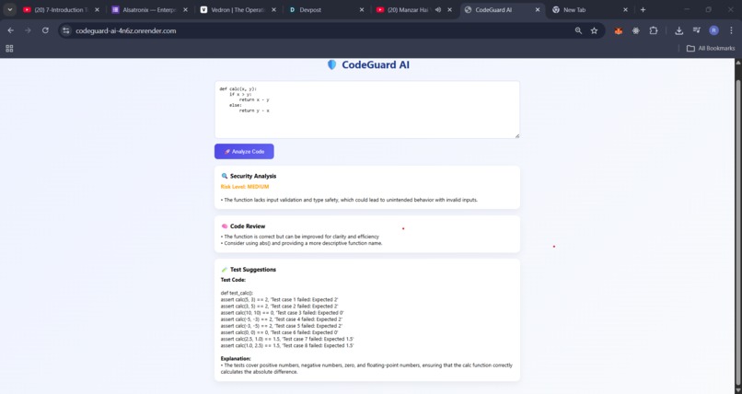Click inside the code input textarea

pos(367,110)
